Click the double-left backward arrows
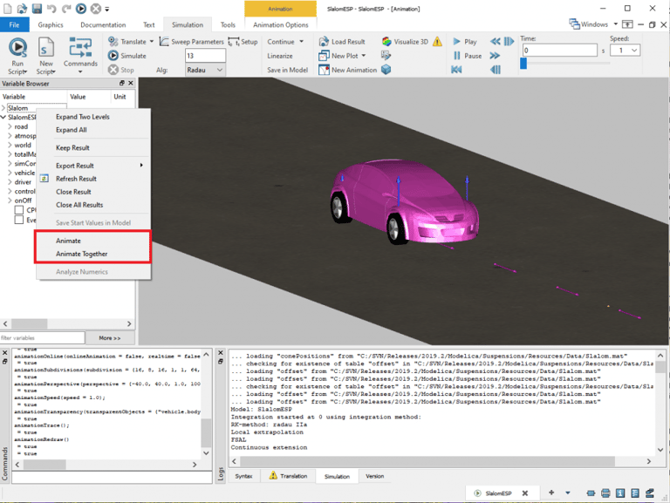 [x=495, y=42]
